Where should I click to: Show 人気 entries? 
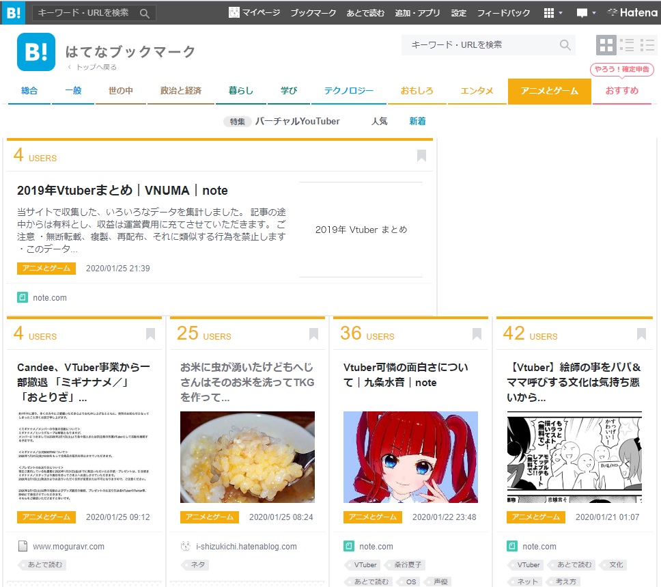[x=380, y=121]
